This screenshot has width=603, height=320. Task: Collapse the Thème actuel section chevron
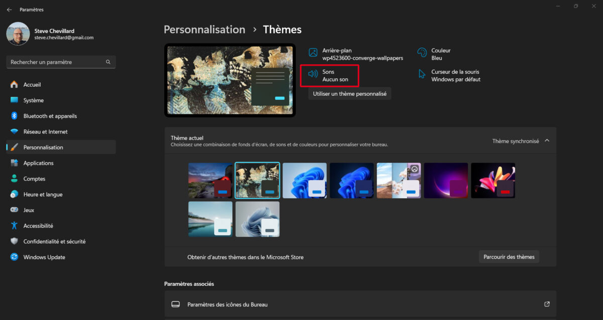pyautogui.click(x=547, y=141)
